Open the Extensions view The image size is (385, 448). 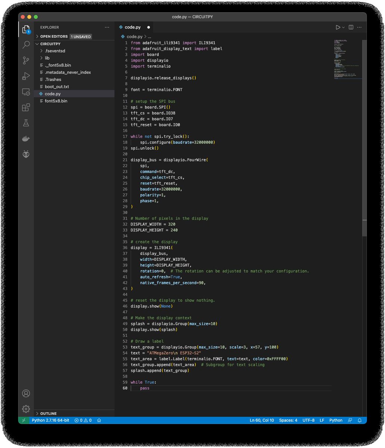pos(26,108)
